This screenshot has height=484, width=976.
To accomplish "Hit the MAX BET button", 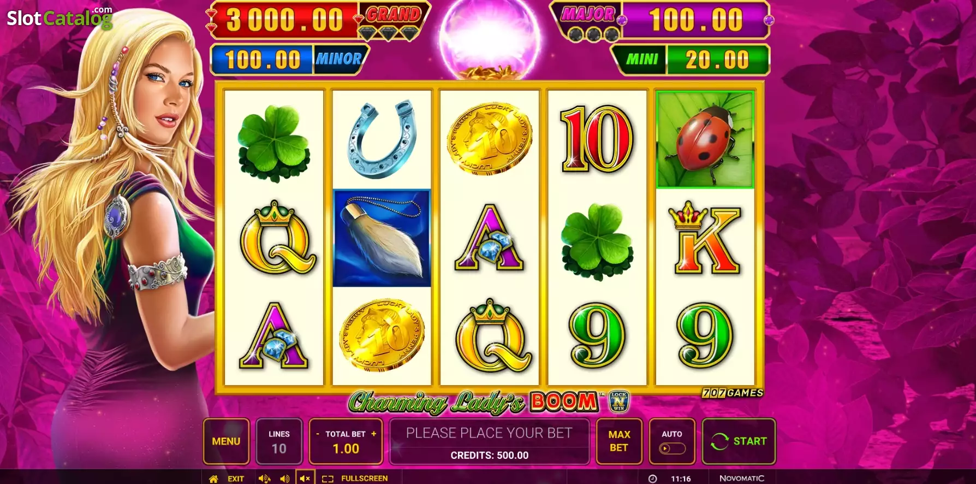I will (619, 441).
